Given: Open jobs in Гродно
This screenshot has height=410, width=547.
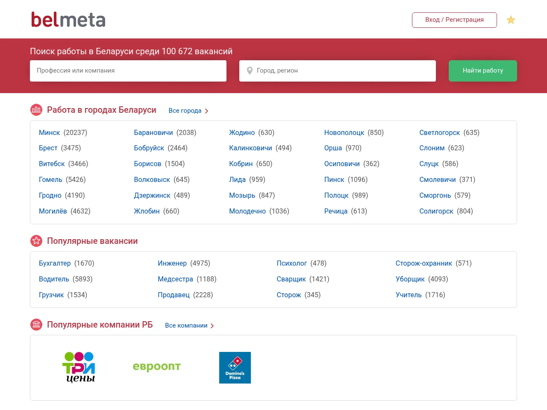Looking at the screenshot, I should click(x=50, y=195).
